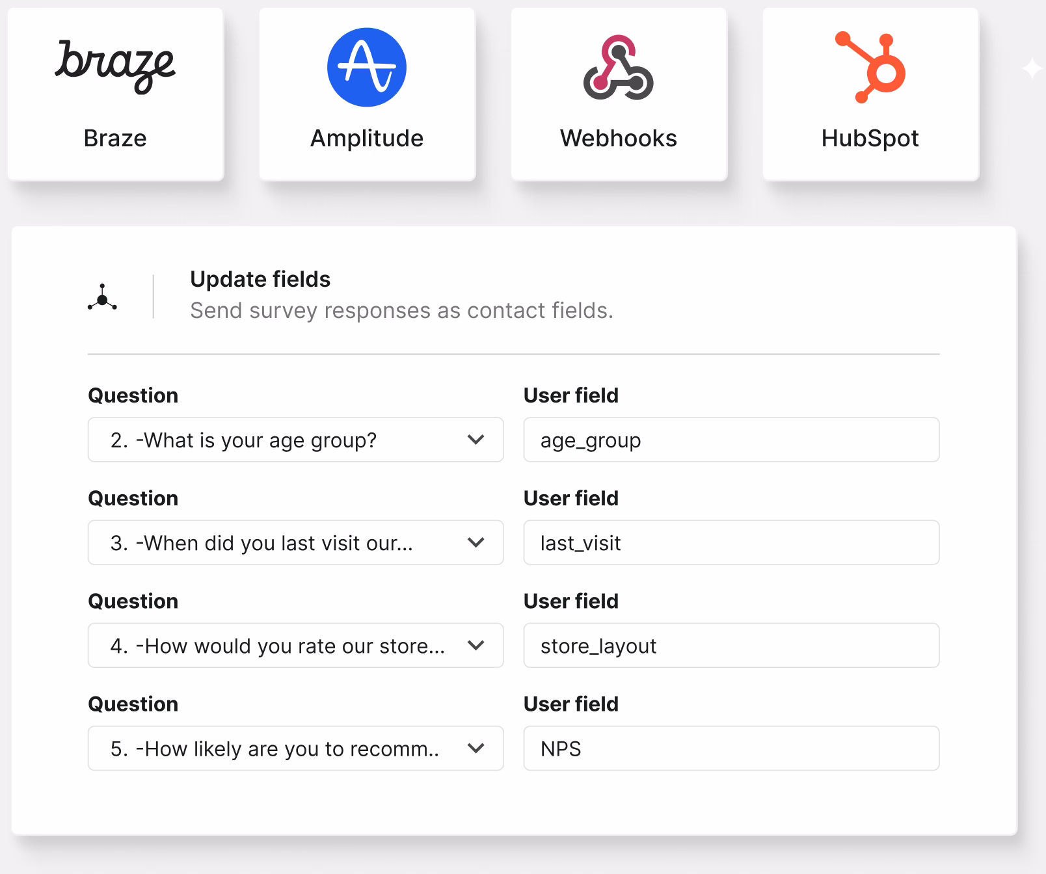Open the Braze card label
1046x874 pixels.
(x=115, y=139)
